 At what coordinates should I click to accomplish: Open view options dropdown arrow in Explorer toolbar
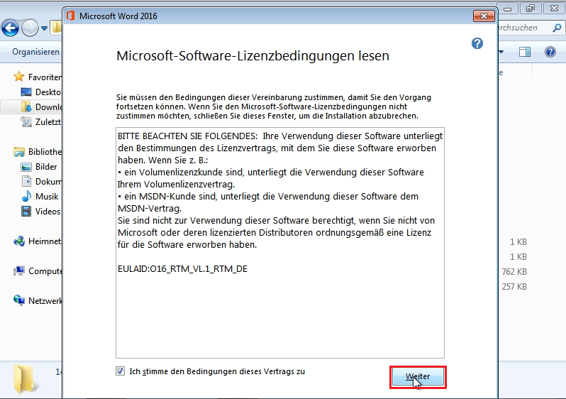(501, 52)
